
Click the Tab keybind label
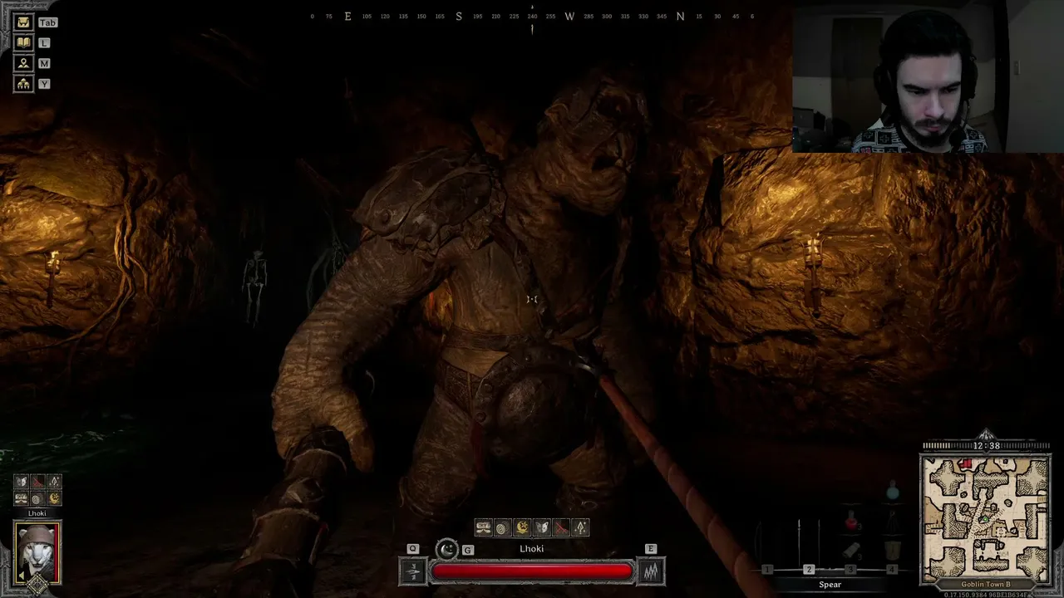pyautogui.click(x=47, y=22)
